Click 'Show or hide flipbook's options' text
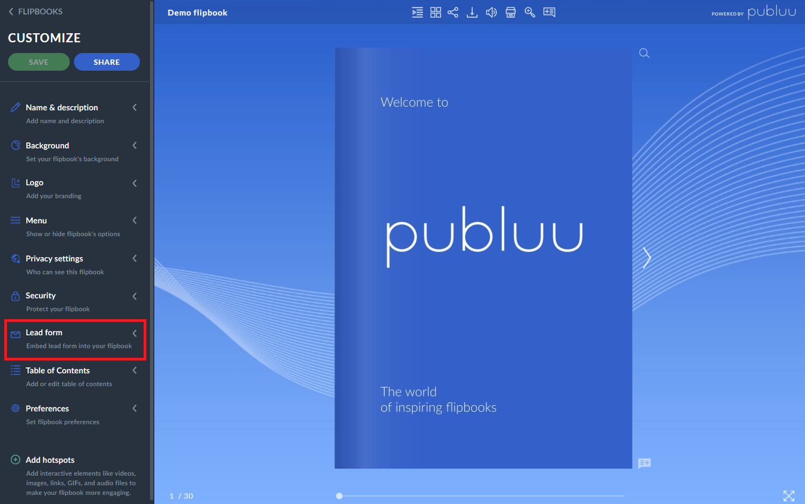Image resolution: width=805 pixels, height=504 pixels. click(x=73, y=234)
